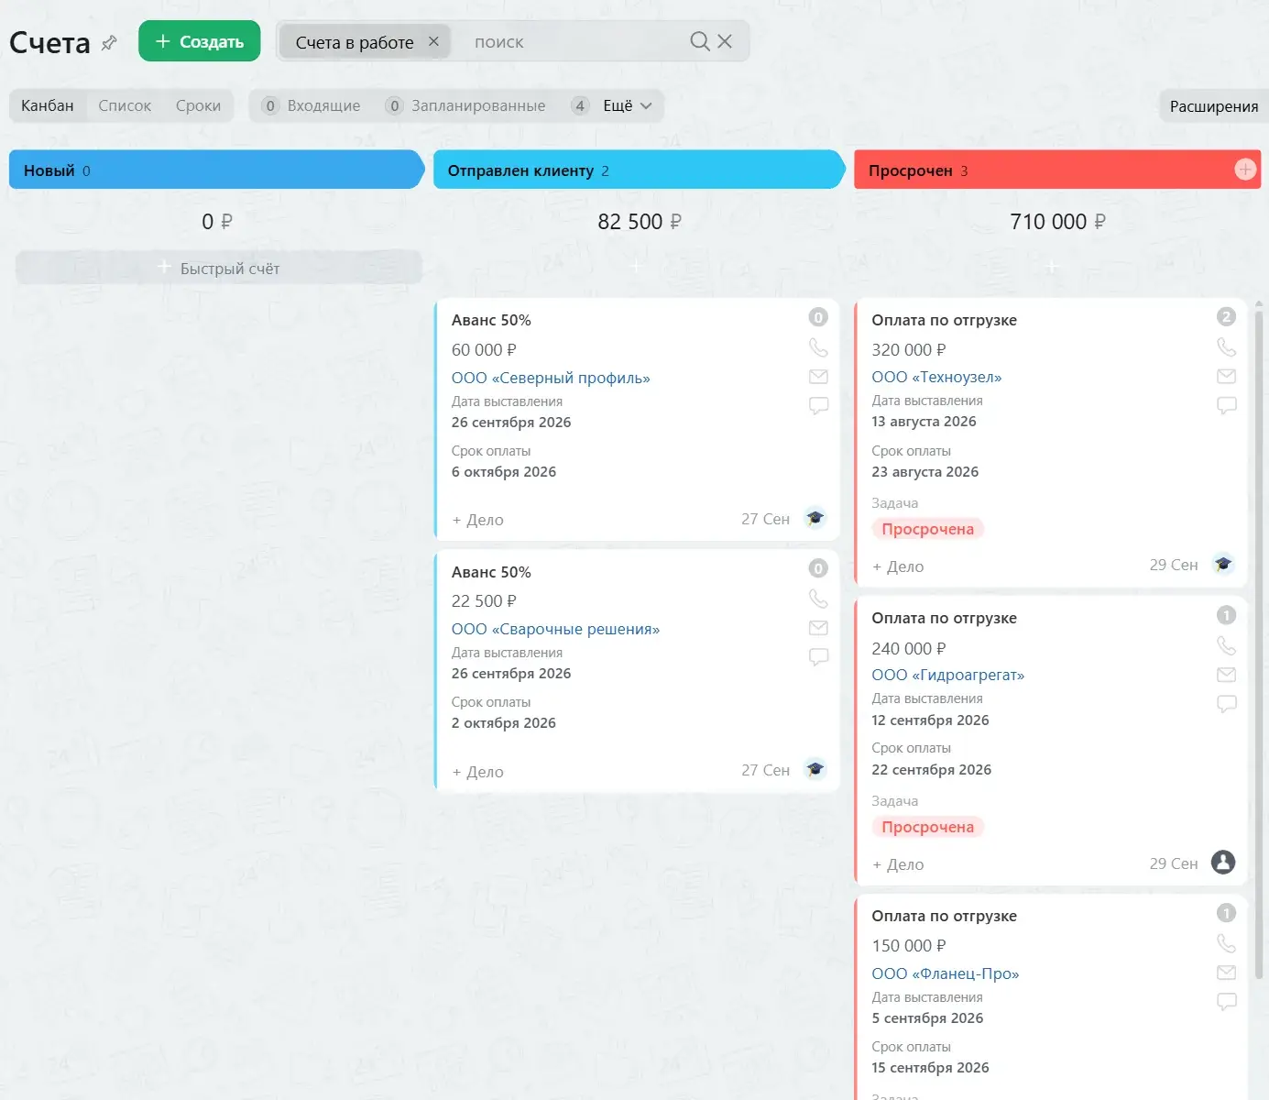
Task: Call ООО «Техноузел» via phone icon
Action: coord(1226,346)
